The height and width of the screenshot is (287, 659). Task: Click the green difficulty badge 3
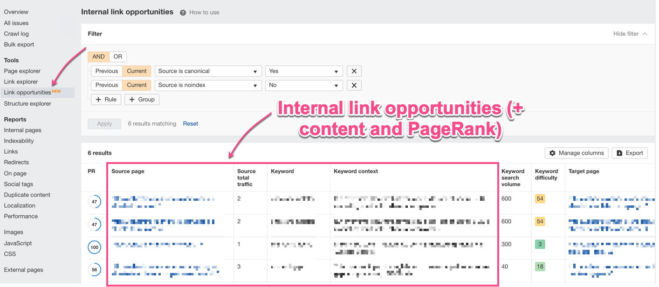(x=540, y=245)
